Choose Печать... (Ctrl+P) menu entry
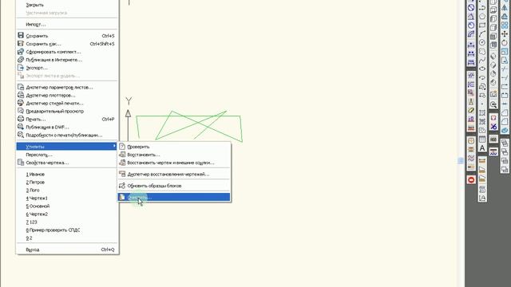 click(x=67, y=119)
